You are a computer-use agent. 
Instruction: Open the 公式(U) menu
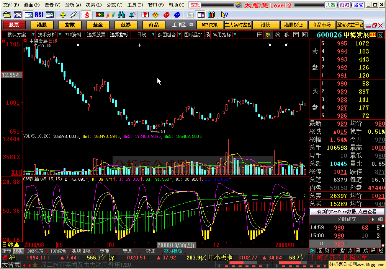[114, 5]
